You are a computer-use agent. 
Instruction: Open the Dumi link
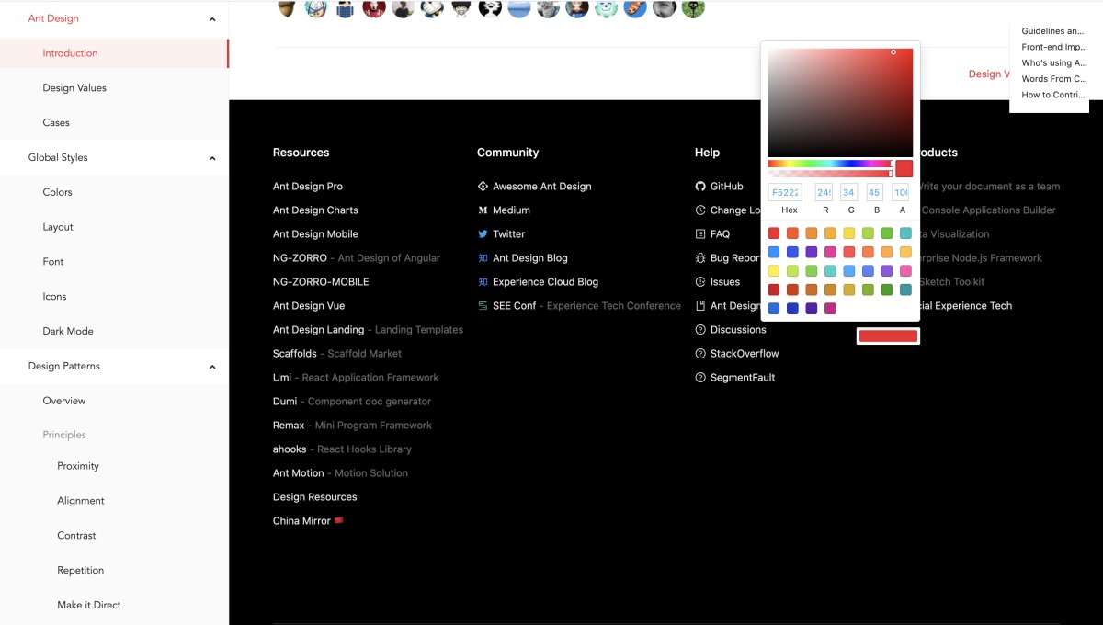[285, 402]
